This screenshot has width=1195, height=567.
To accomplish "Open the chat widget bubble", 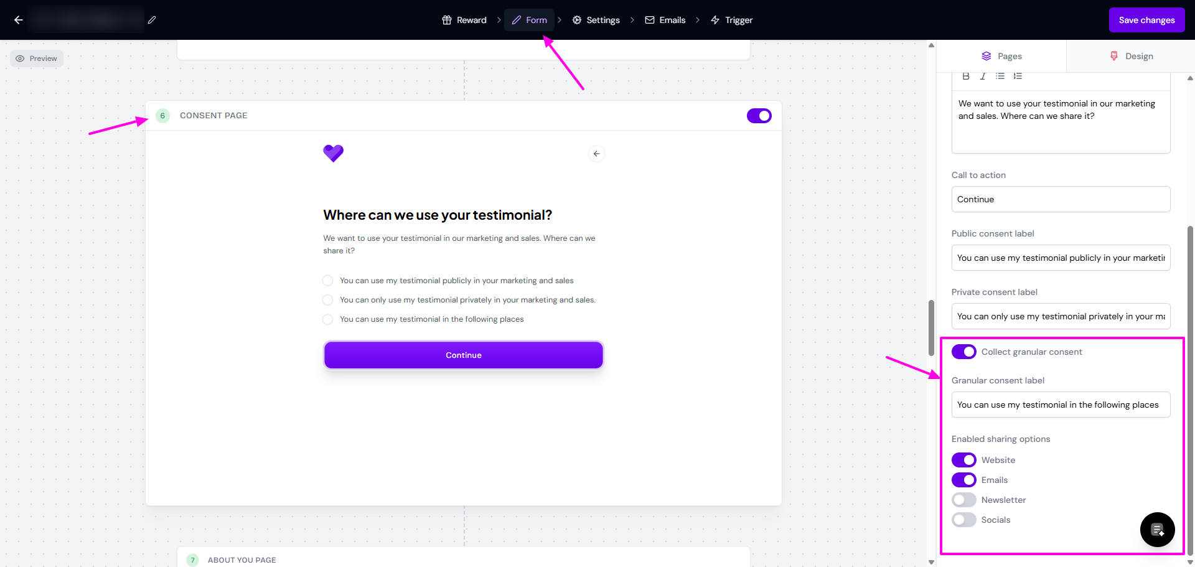I will click(x=1157, y=530).
